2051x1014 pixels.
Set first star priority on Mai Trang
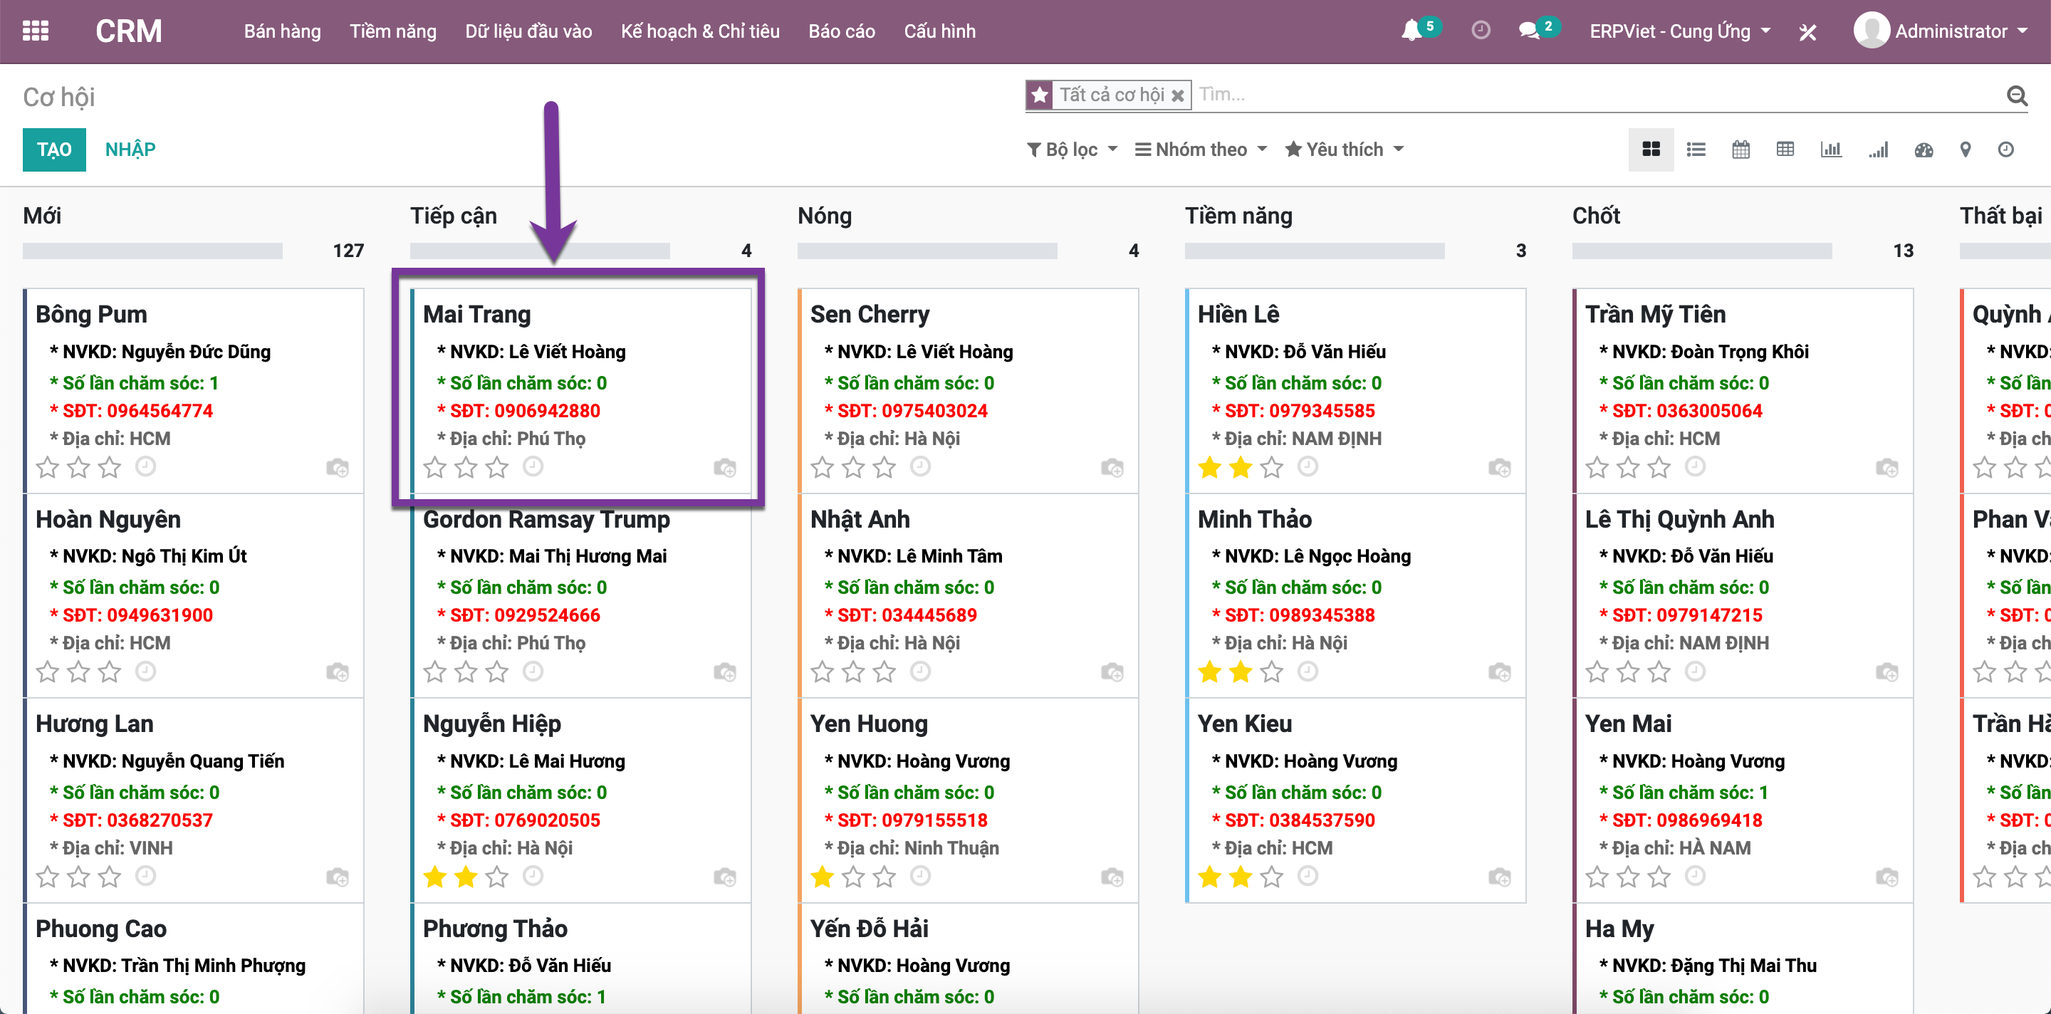coord(434,467)
